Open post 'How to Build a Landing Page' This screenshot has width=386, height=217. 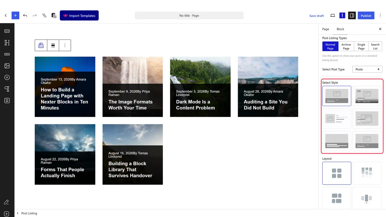64,99
